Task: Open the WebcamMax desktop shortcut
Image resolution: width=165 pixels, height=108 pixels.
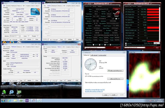Action: click(12, 93)
